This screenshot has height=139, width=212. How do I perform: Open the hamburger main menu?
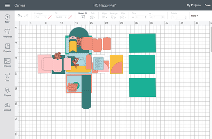pos(7,5)
